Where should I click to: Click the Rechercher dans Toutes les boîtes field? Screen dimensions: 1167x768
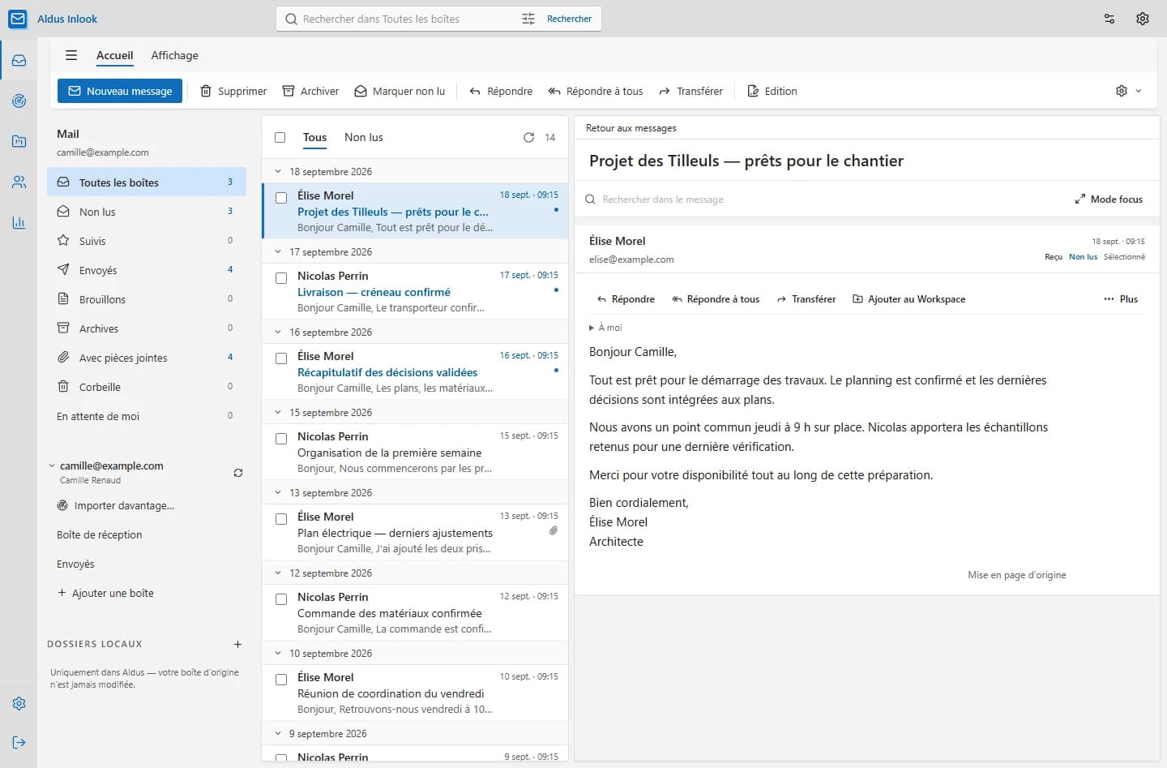409,19
